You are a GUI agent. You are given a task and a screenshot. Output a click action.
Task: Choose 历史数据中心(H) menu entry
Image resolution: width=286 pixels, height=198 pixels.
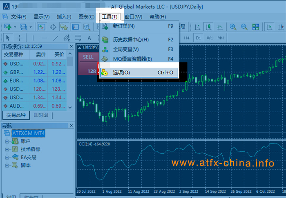[x=139, y=39]
